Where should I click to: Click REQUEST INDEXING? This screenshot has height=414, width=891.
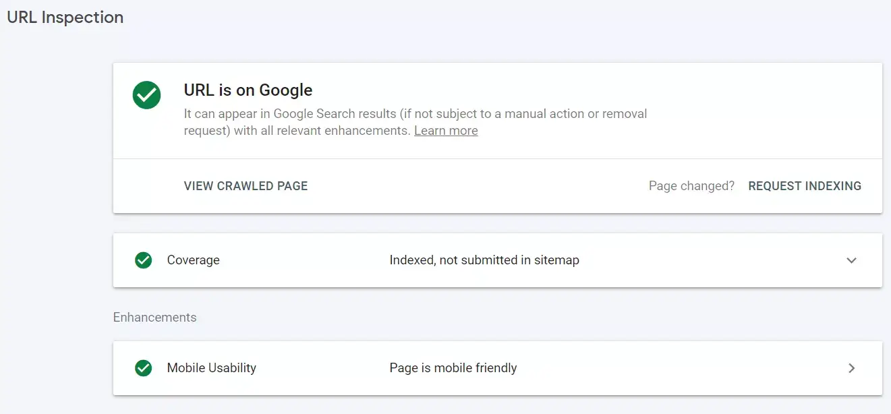805,186
